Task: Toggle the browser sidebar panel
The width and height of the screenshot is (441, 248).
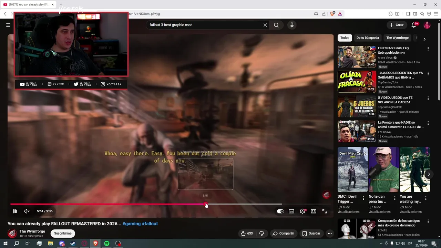Action: click(x=408, y=14)
